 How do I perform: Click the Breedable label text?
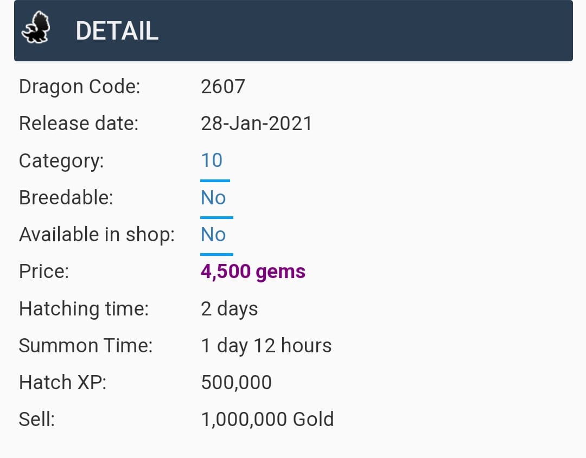pyautogui.click(x=66, y=197)
